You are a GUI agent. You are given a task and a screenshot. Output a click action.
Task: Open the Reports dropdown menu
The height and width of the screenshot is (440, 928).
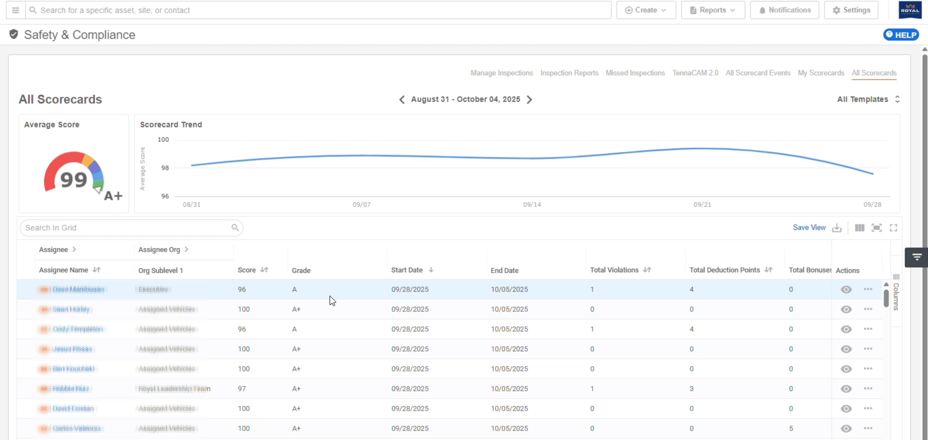click(713, 10)
